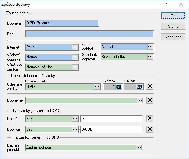Viewport: 189px width, 159px height.
Task: Click the Dobírka field with D-COD
Action: click(112, 129)
